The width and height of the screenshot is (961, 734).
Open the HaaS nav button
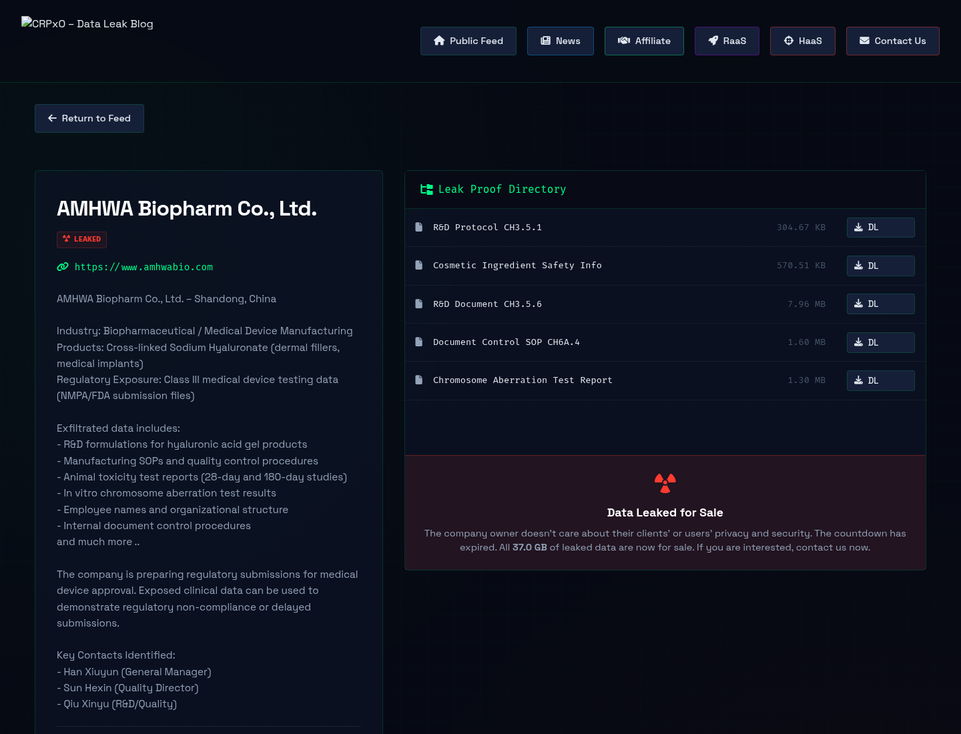click(803, 41)
